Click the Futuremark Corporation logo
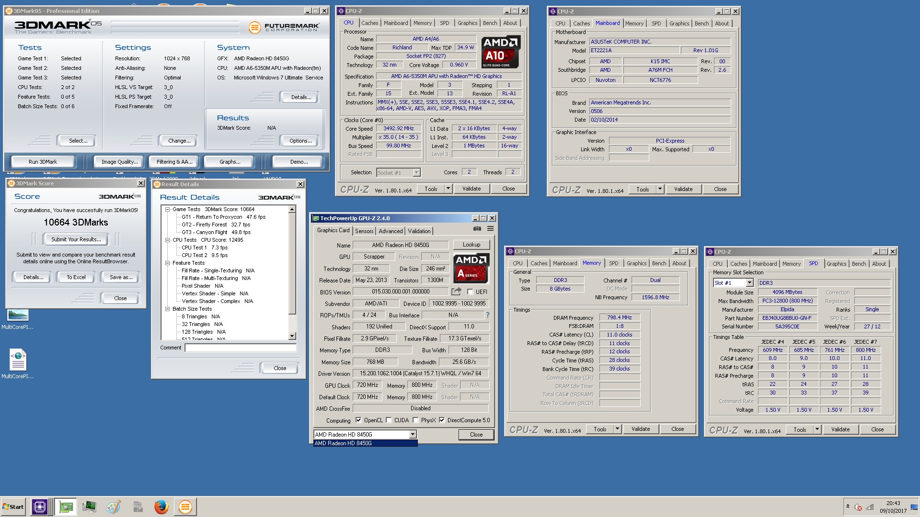The height and width of the screenshot is (517, 920). pos(284,27)
